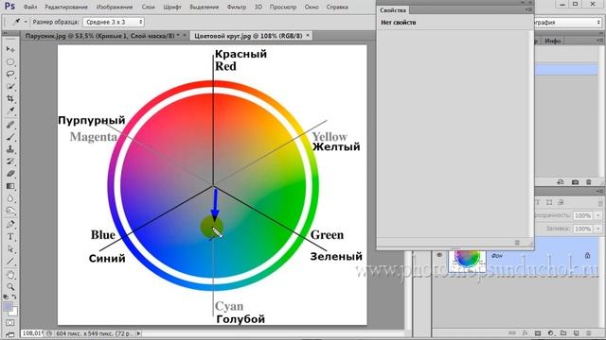Swap foreground and background colors
606x340 pixels.
14,297
